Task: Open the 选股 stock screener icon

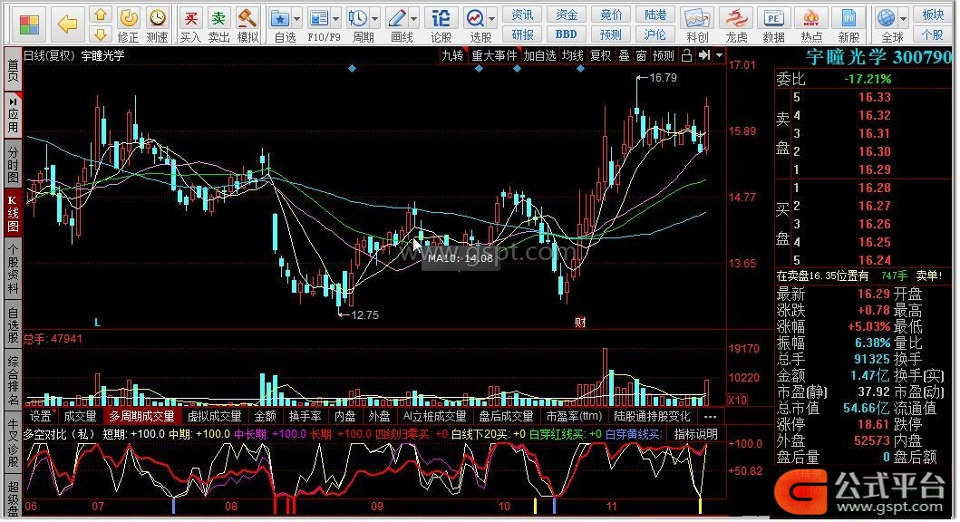Action: click(x=475, y=18)
